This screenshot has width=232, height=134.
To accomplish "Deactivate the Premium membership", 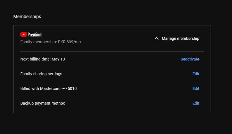I will 190,59.
